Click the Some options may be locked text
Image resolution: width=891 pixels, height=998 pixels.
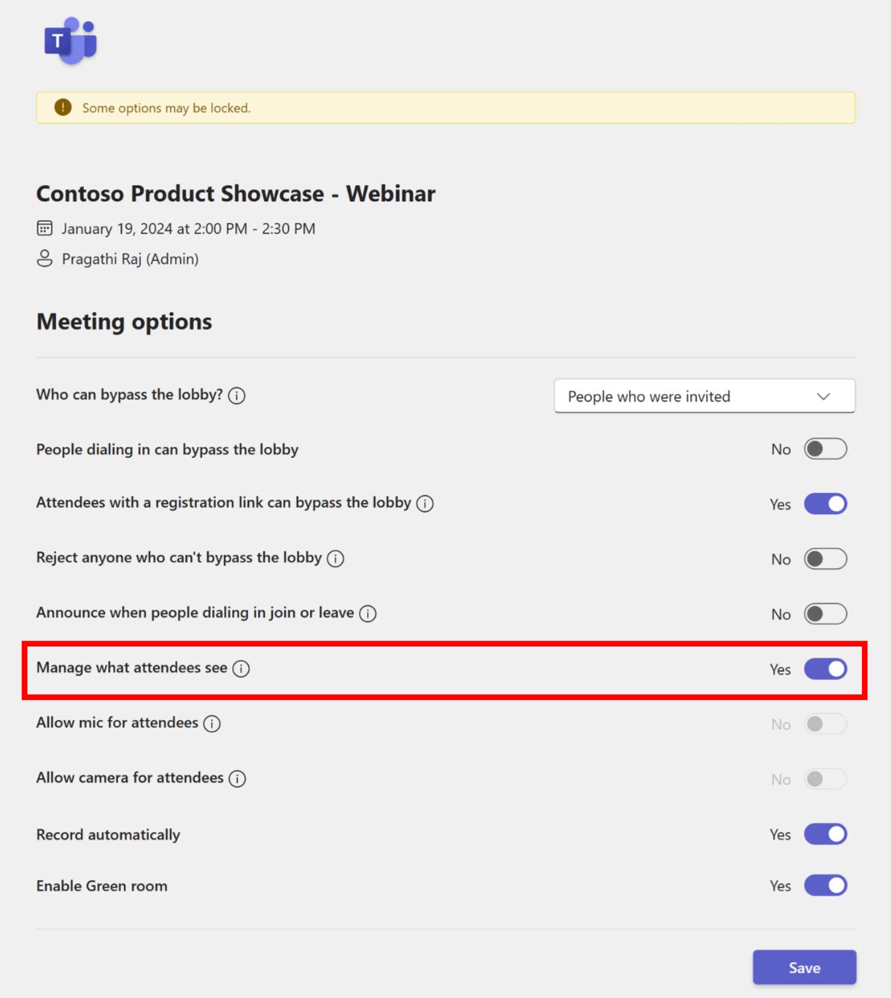[167, 108]
